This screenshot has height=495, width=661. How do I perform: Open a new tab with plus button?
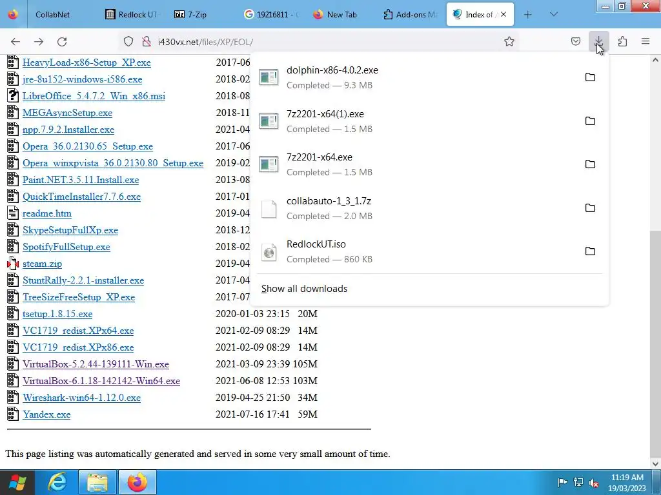click(x=528, y=14)
